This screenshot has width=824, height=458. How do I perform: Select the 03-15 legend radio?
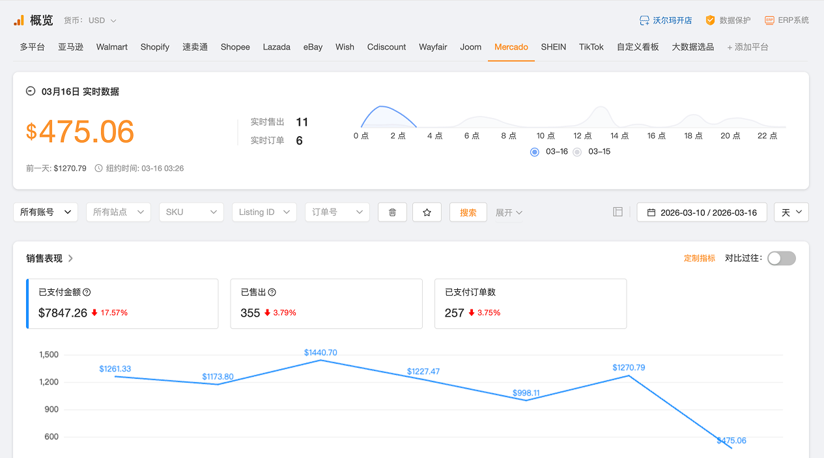(x=577, y=152)
